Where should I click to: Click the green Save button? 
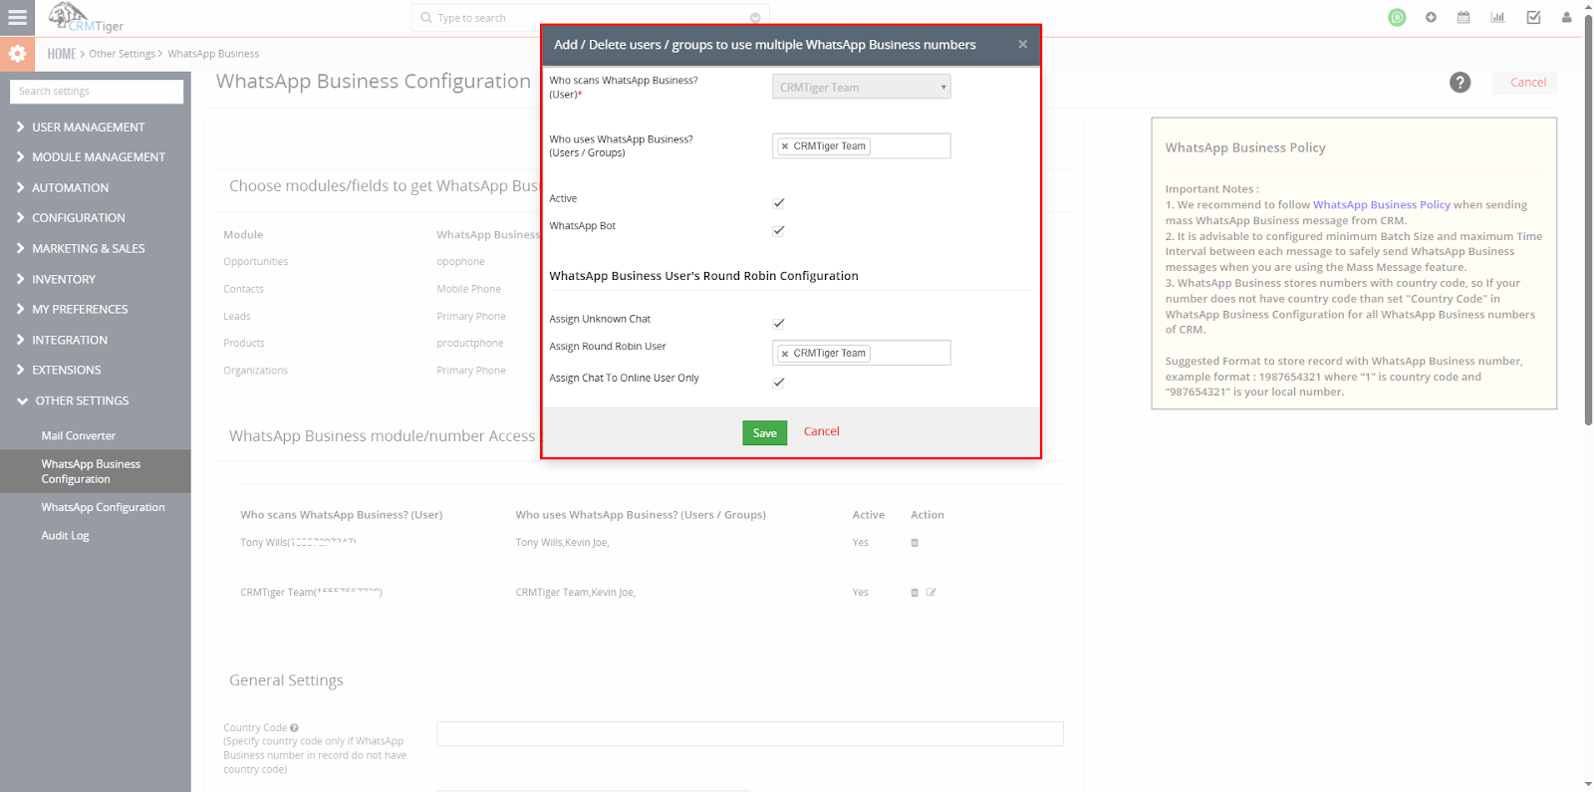764,432
